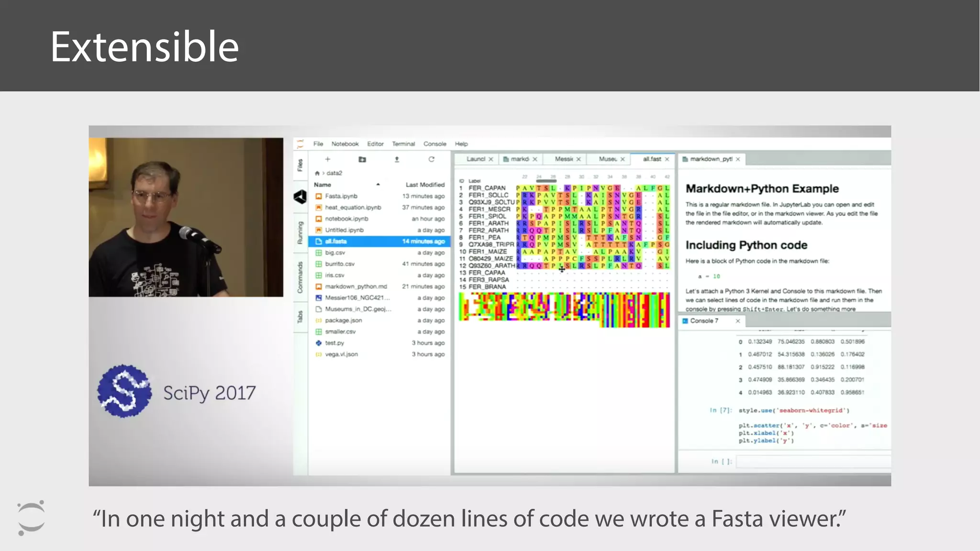Switch to the Commands sidebar tab

click(x=300, y=277)
